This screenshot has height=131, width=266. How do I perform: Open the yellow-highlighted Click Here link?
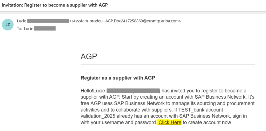170,122
